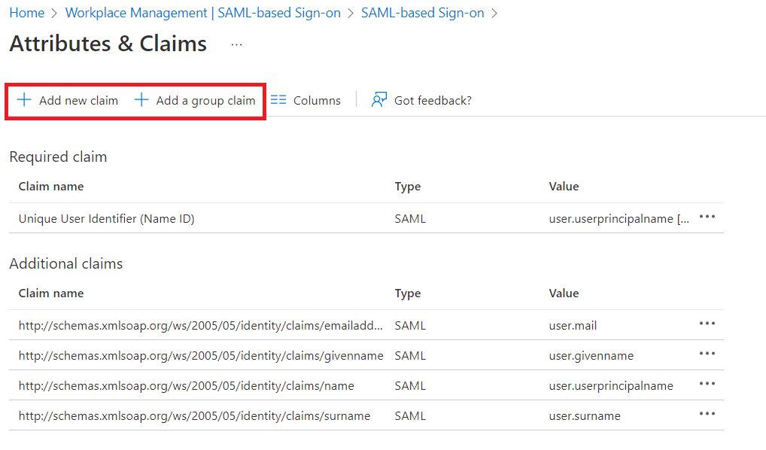This screenshot has width=766, height=450.
Task: Click the truncated user.userprincipalname value in Required claim
Action: (x=619, y=219)
